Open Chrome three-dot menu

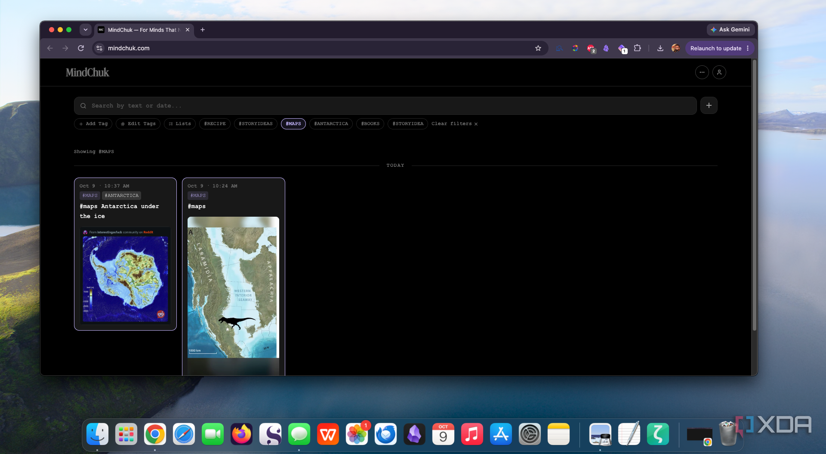coord(748,48)
